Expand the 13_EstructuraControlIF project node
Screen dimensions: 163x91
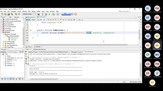tap(1, 19)
